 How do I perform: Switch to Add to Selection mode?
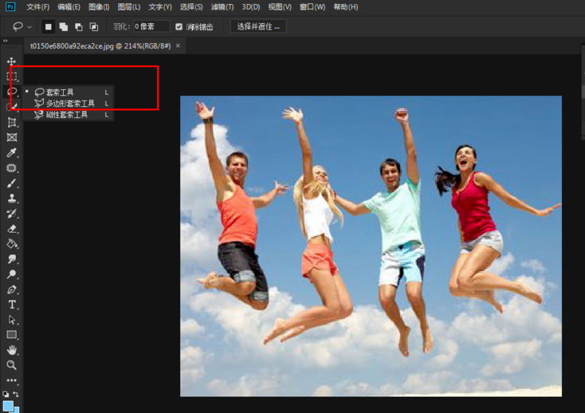tap(63, 26)
